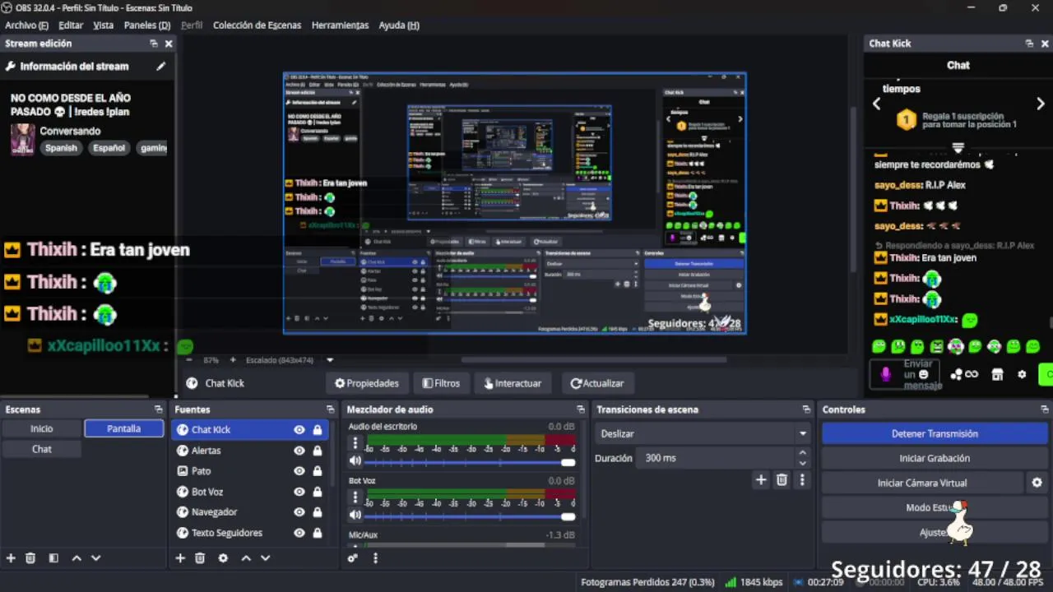This screenshot has width=1053, height=592.
Task: Click Iniciar Cámara Virtual button
Action: point(922,483)
